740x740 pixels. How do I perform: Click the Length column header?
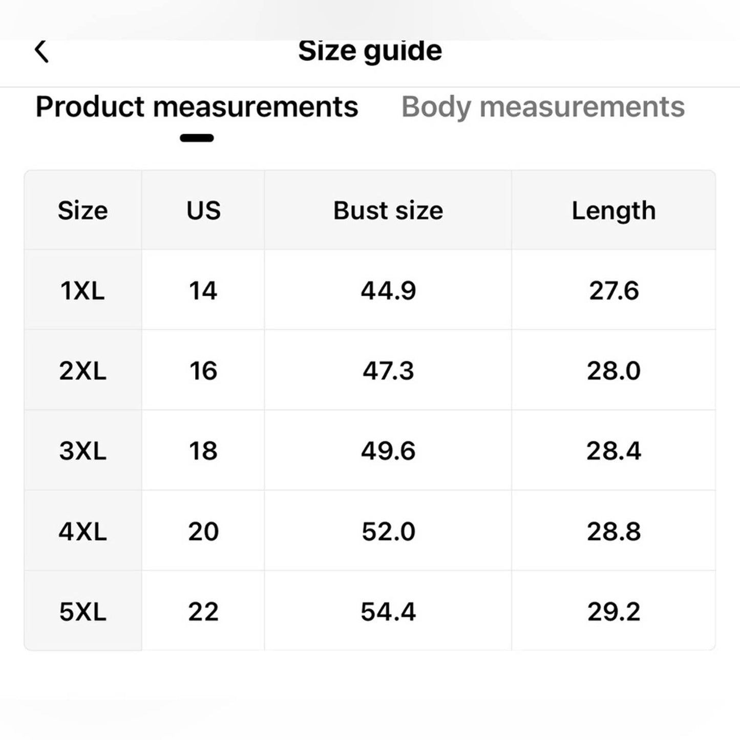pos(614,210)
